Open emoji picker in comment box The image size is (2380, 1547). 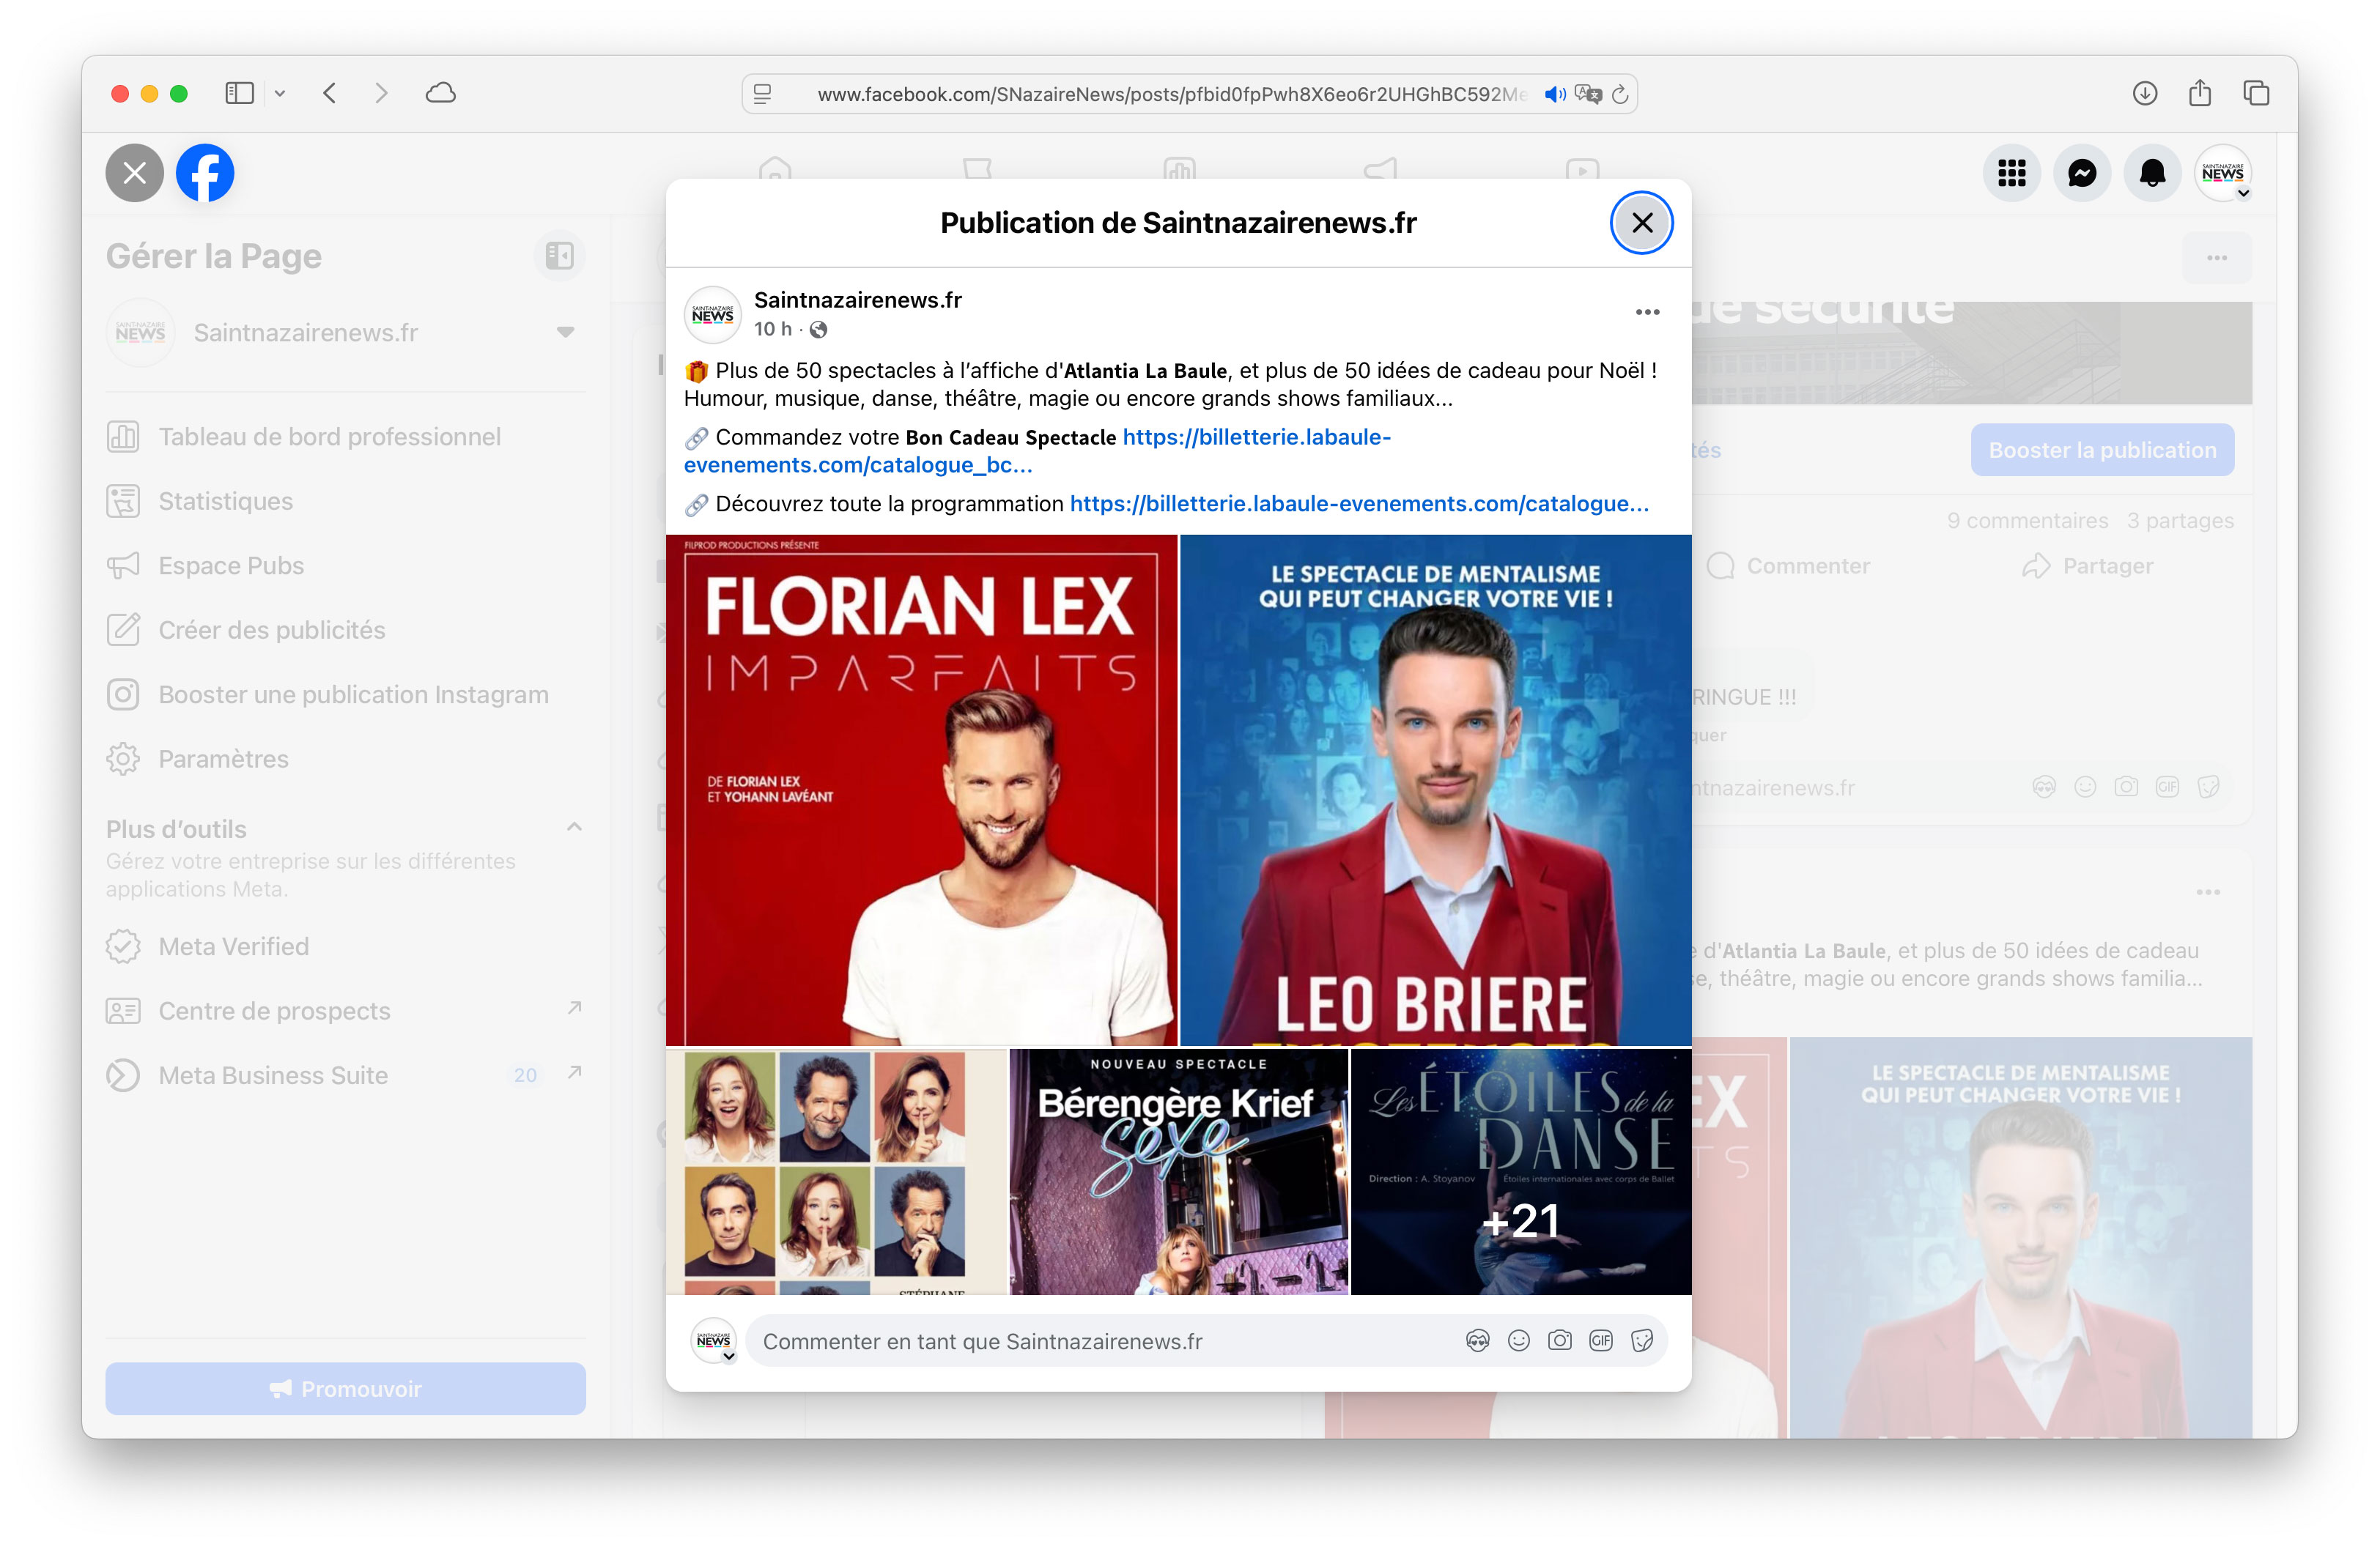(x=1518, y=1341)
